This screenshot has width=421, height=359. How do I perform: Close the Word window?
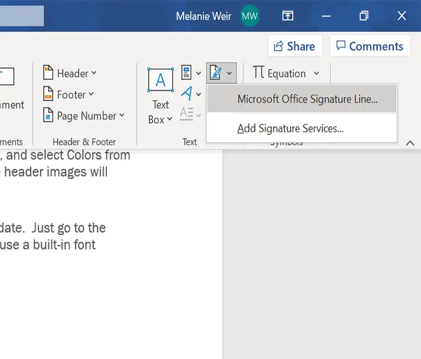402,16
